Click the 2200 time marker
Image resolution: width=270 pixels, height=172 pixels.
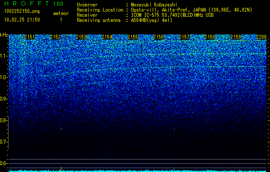261,37
